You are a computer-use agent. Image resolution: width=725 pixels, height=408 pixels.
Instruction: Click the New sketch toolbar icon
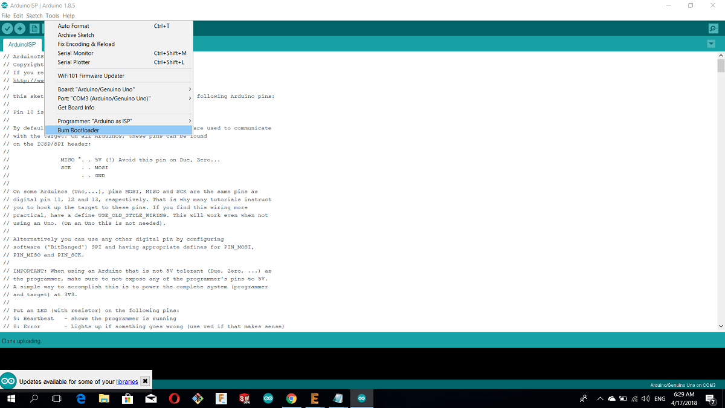click(34, 28)
